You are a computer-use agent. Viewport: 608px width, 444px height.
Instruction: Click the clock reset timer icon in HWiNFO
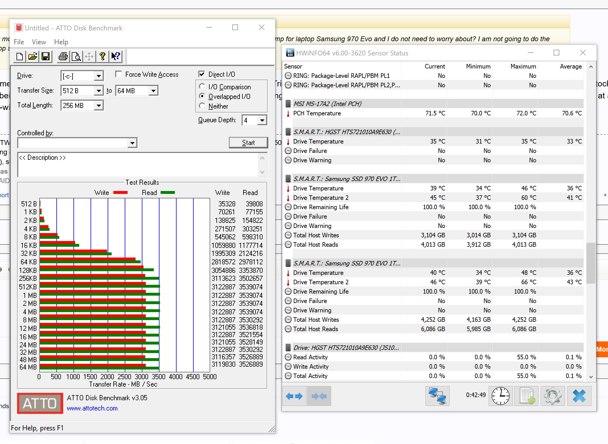coord(501,396)
